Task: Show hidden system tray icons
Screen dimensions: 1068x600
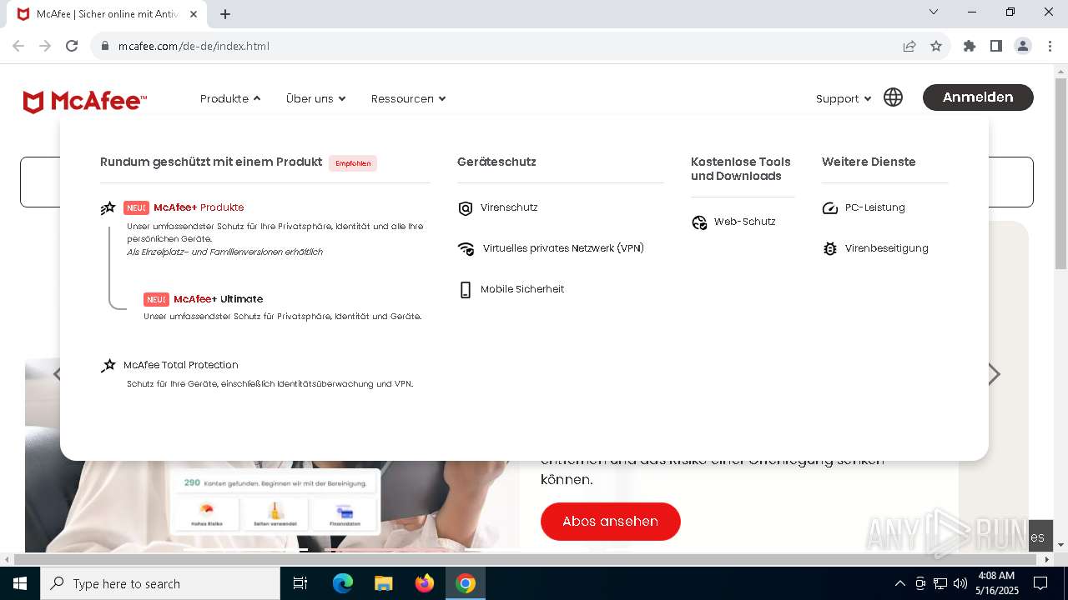Action: click(899, 583)
